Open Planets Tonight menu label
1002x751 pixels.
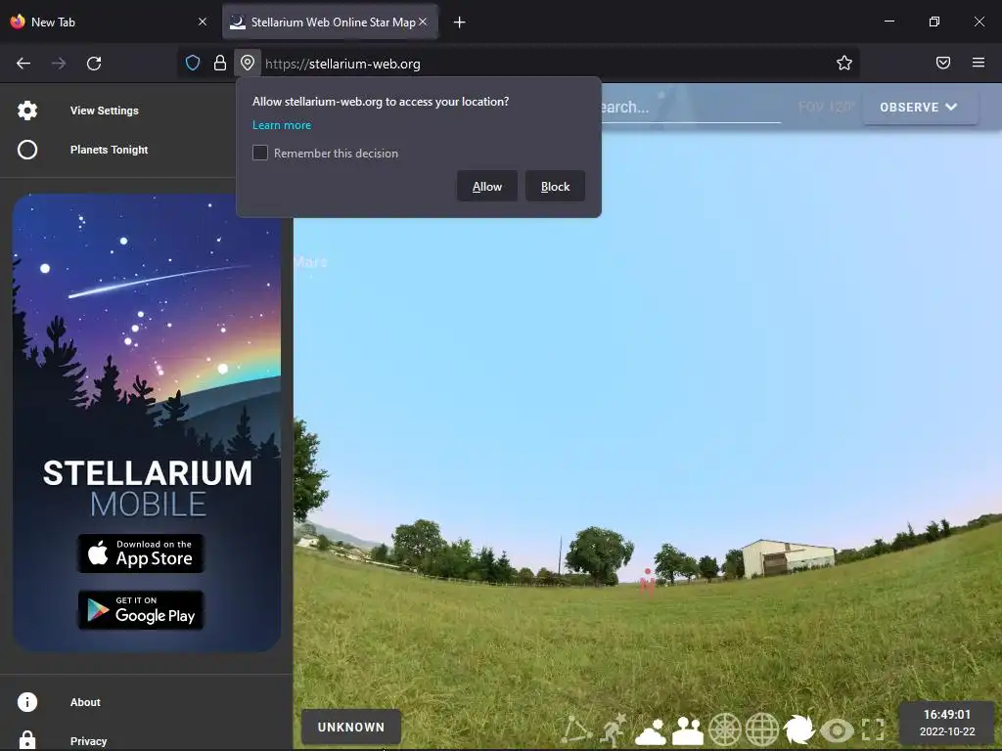click(110, 150)
